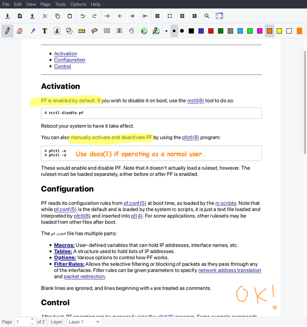Jump to the first page

108,16
